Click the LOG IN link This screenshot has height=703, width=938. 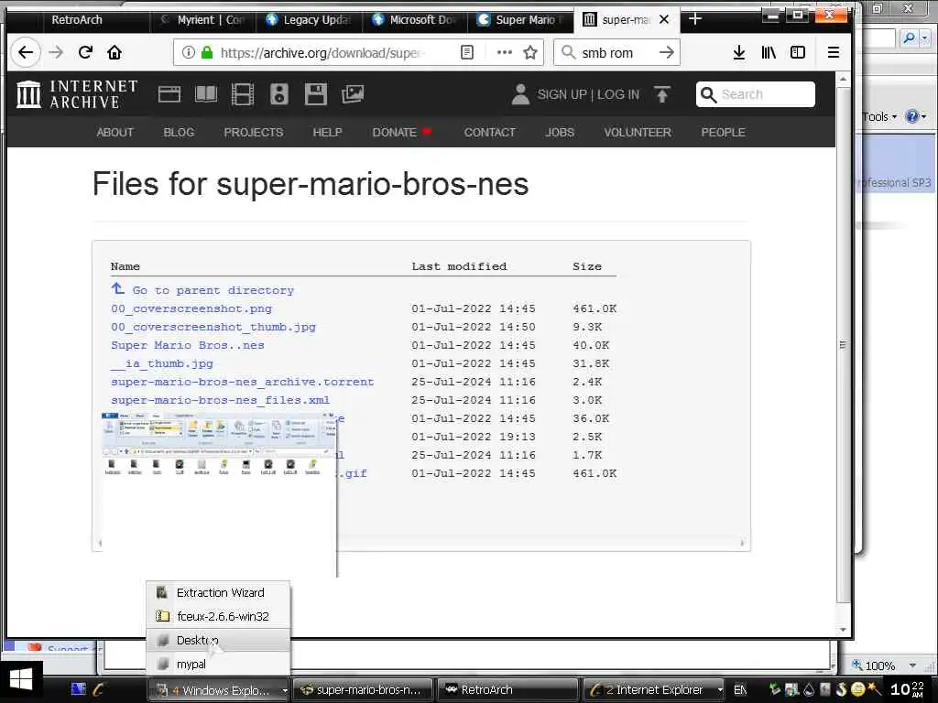pyautogui.click(x=618, y=94)
